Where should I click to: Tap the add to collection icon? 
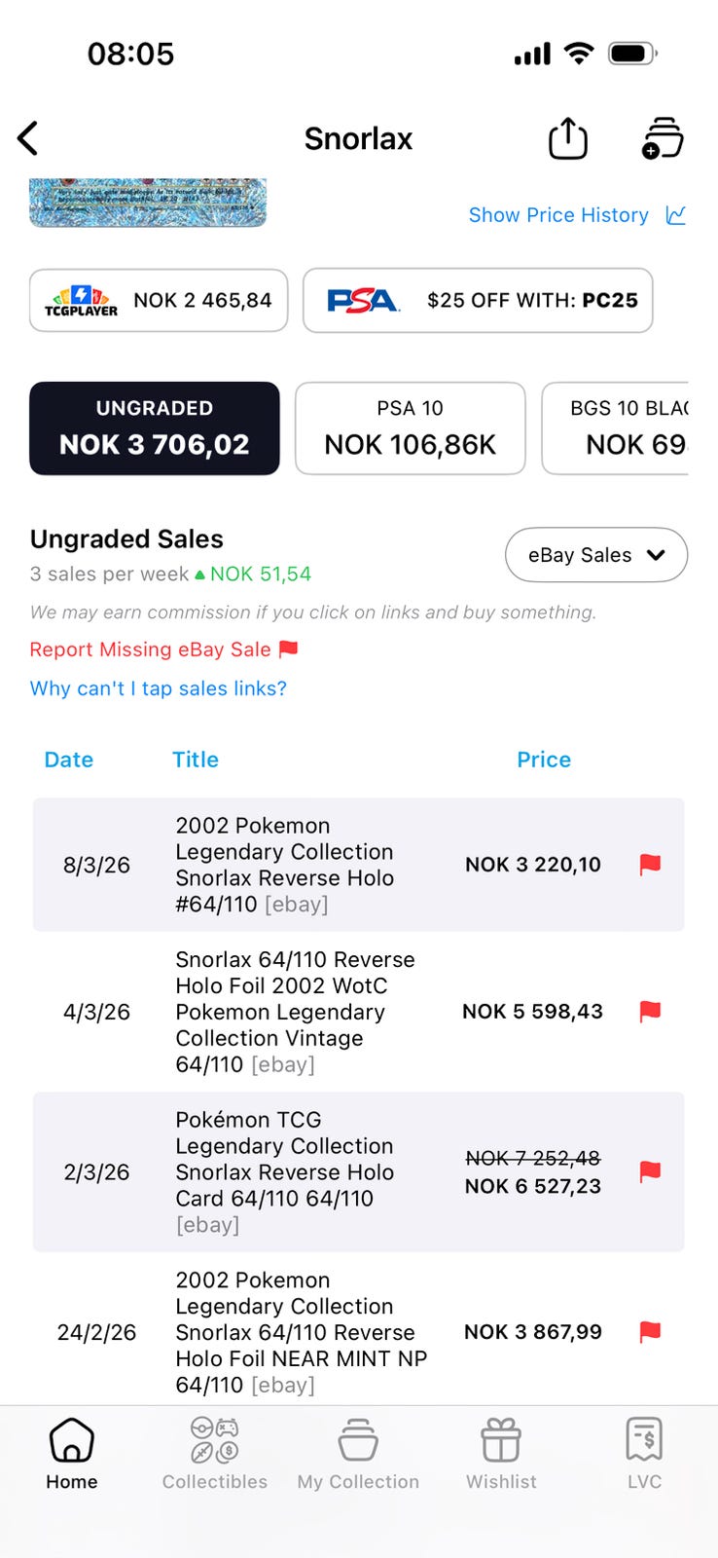tap(663, 138)
